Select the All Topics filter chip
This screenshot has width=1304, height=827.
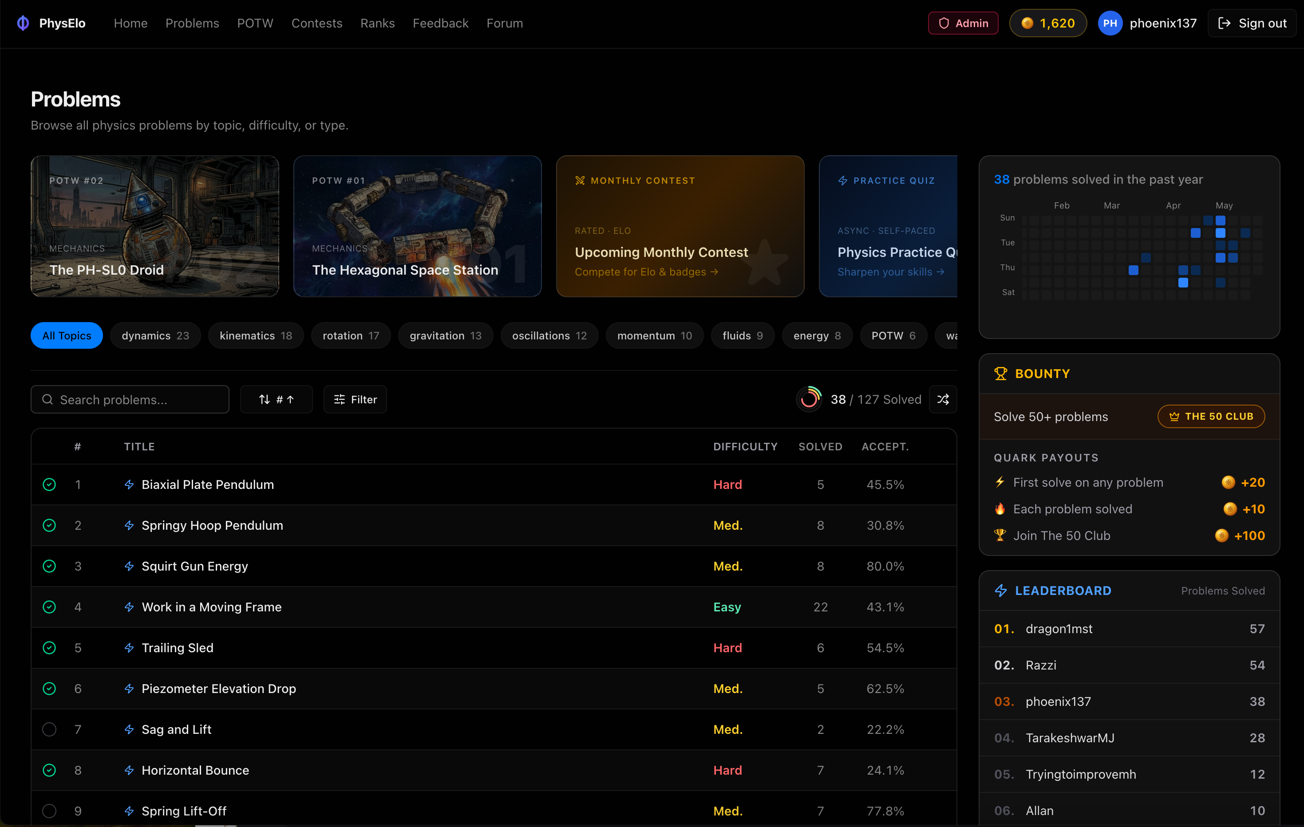click(x=67, y=335)
